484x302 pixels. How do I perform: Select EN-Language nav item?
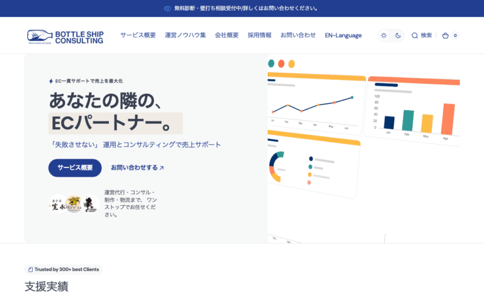click(343, 35)
